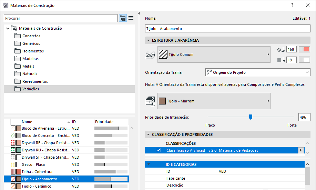
Task: Click foreground pen number field 168
Action: (292, 49)
